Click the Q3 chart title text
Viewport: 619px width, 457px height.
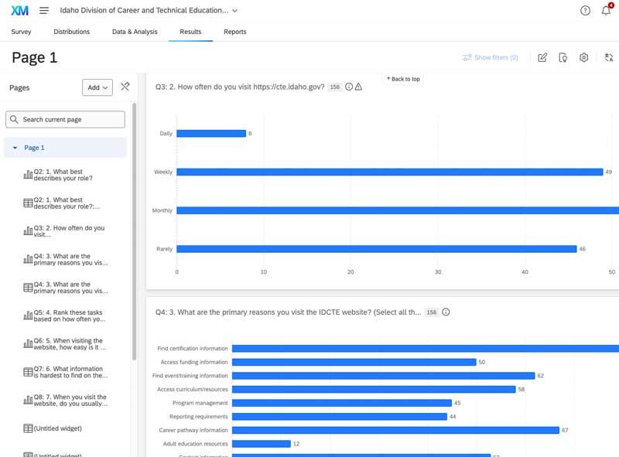pos(240,87)
